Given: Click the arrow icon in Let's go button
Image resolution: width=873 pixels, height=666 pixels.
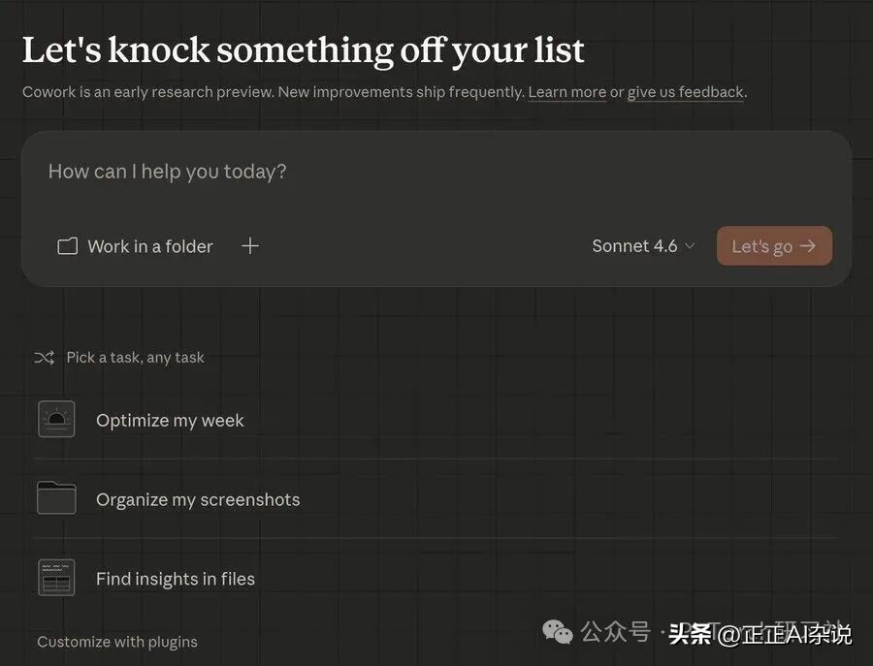Looking at the screenshot, I should coord(808,246).
